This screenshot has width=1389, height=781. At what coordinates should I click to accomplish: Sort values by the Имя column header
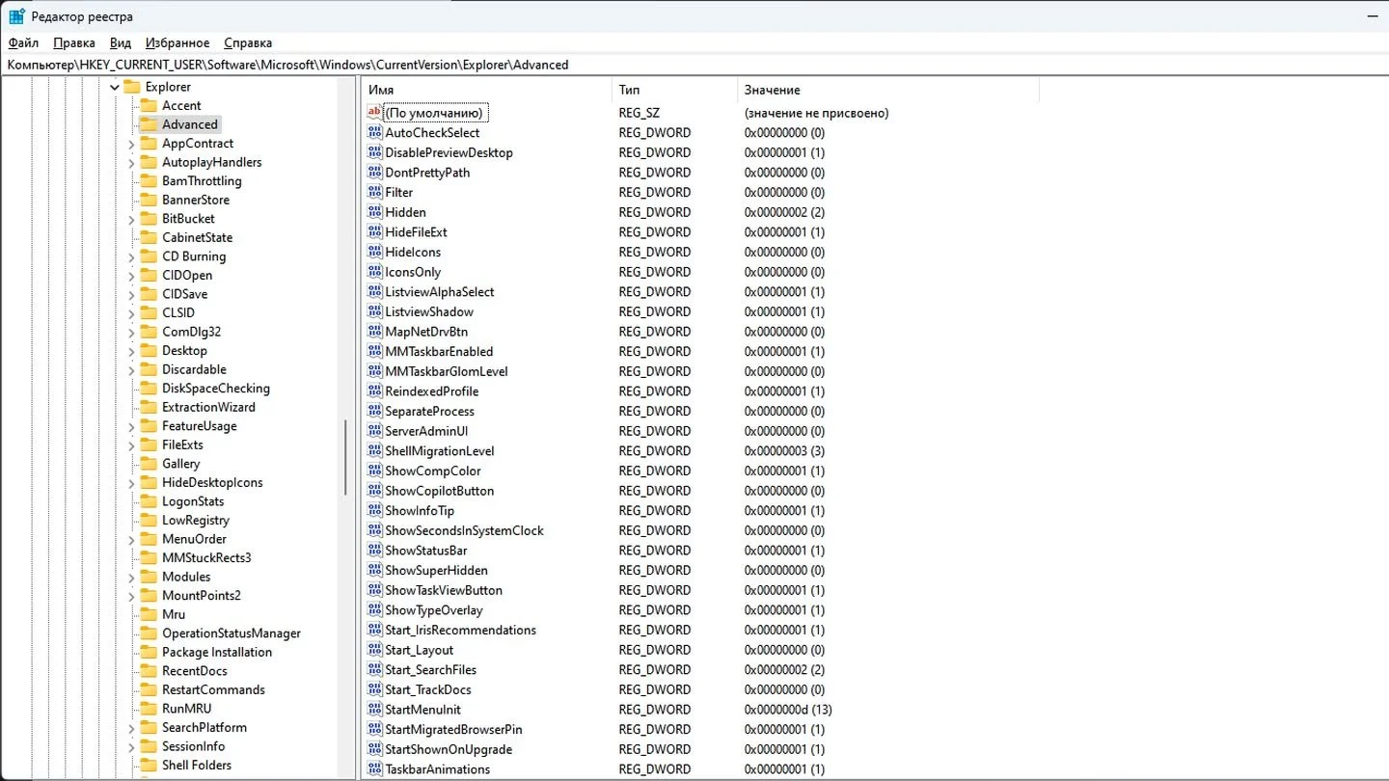(487, 90)
